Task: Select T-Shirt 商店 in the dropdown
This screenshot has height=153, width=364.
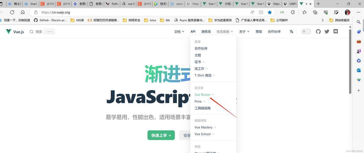Action: (x=205, y=75)
